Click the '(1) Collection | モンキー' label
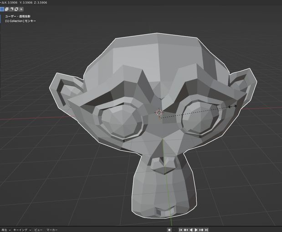The width and height of the screenshot is (282, 232). click(21, 21)
